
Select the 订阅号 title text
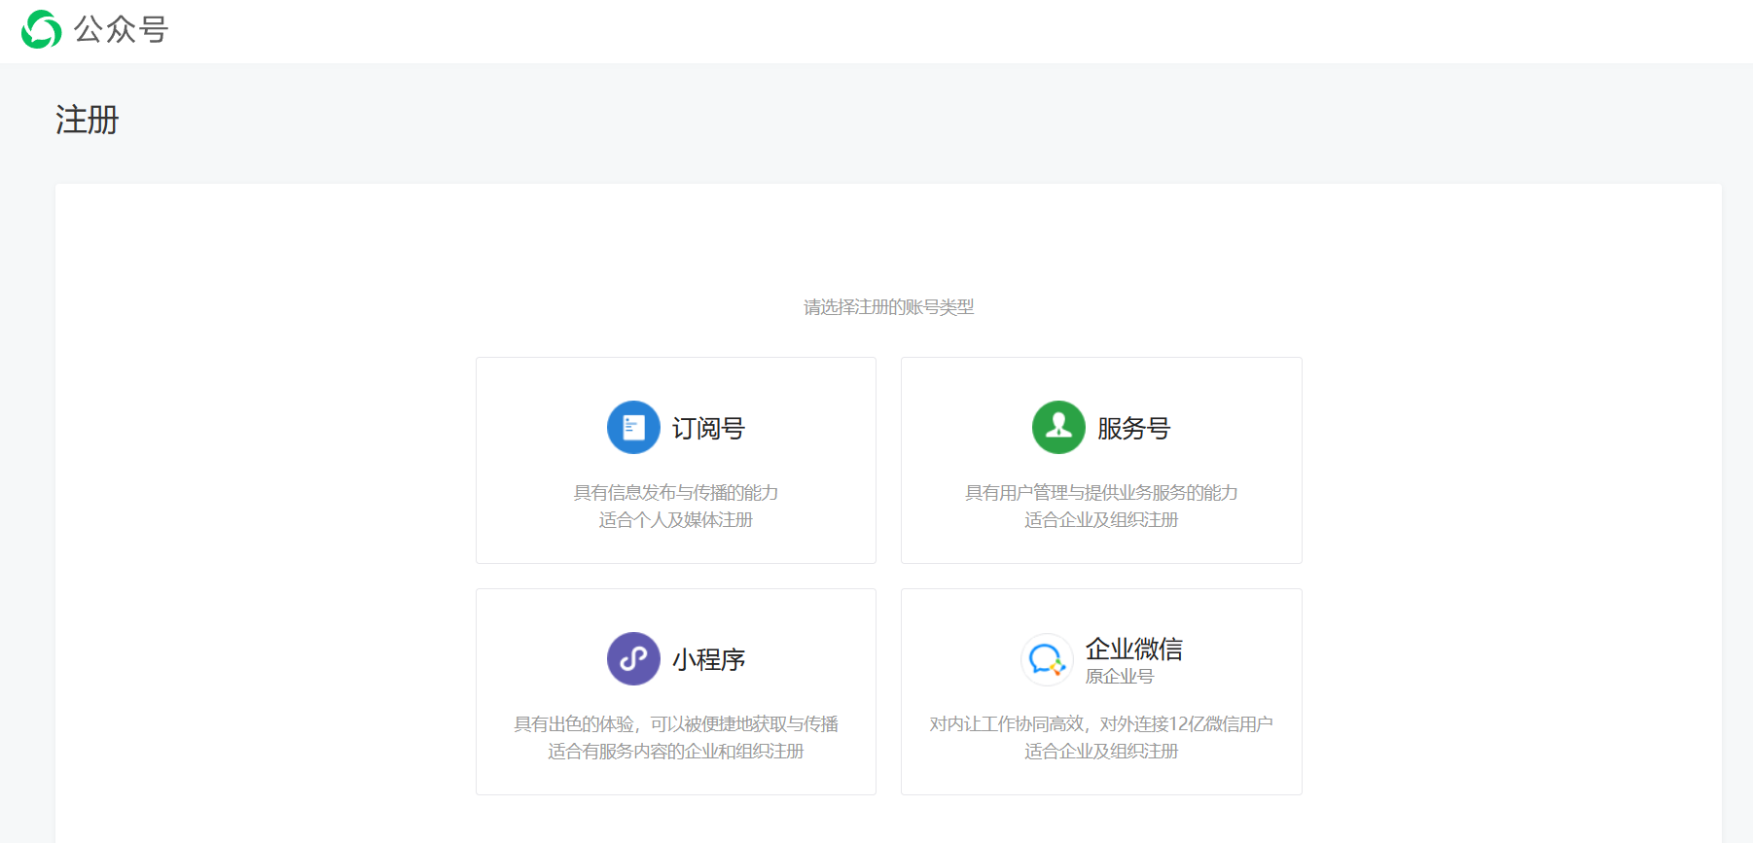click(708, 428)
